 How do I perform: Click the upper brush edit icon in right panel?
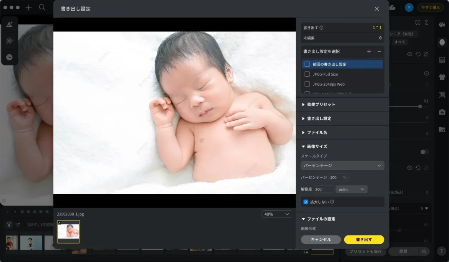point(425,54)
